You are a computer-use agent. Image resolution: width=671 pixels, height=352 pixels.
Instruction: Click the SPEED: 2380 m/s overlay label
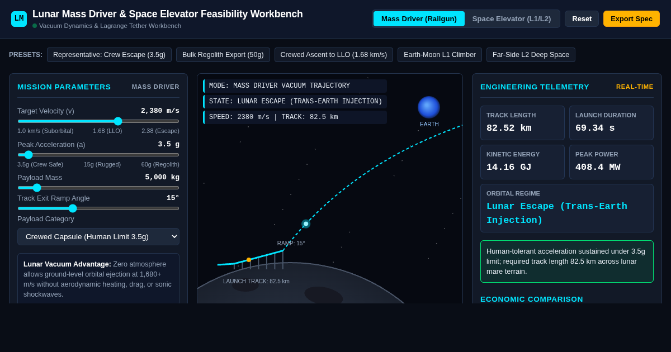[295, 117]
